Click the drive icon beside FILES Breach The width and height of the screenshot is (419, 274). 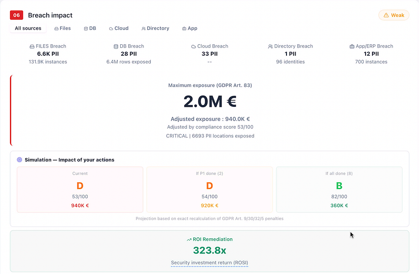coord(32,47)
